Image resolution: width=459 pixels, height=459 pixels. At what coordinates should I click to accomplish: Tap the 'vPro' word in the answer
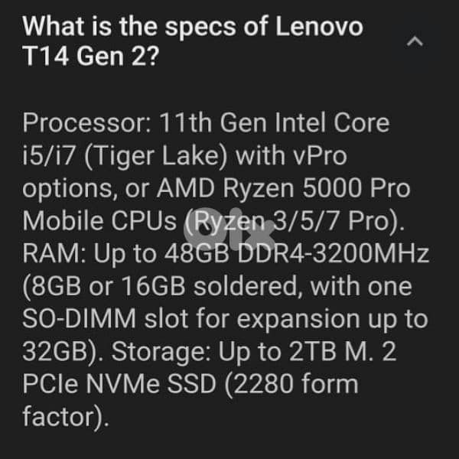pyautogui.click(x=315, y=157)
